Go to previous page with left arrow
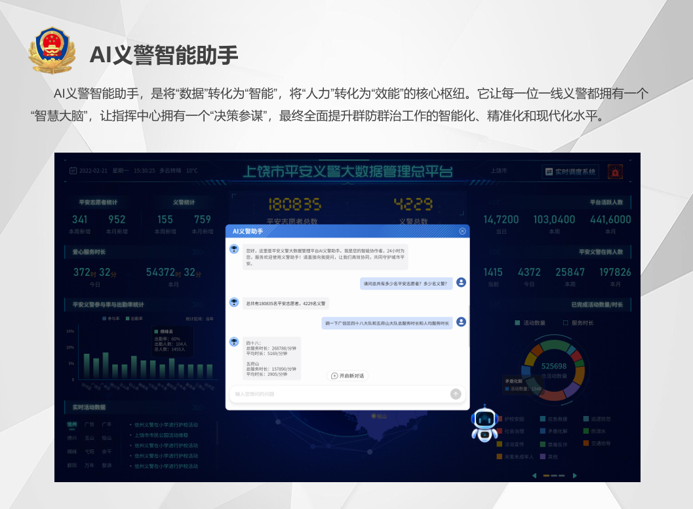Viewport: 693px width, 509px height. (534, 476)
